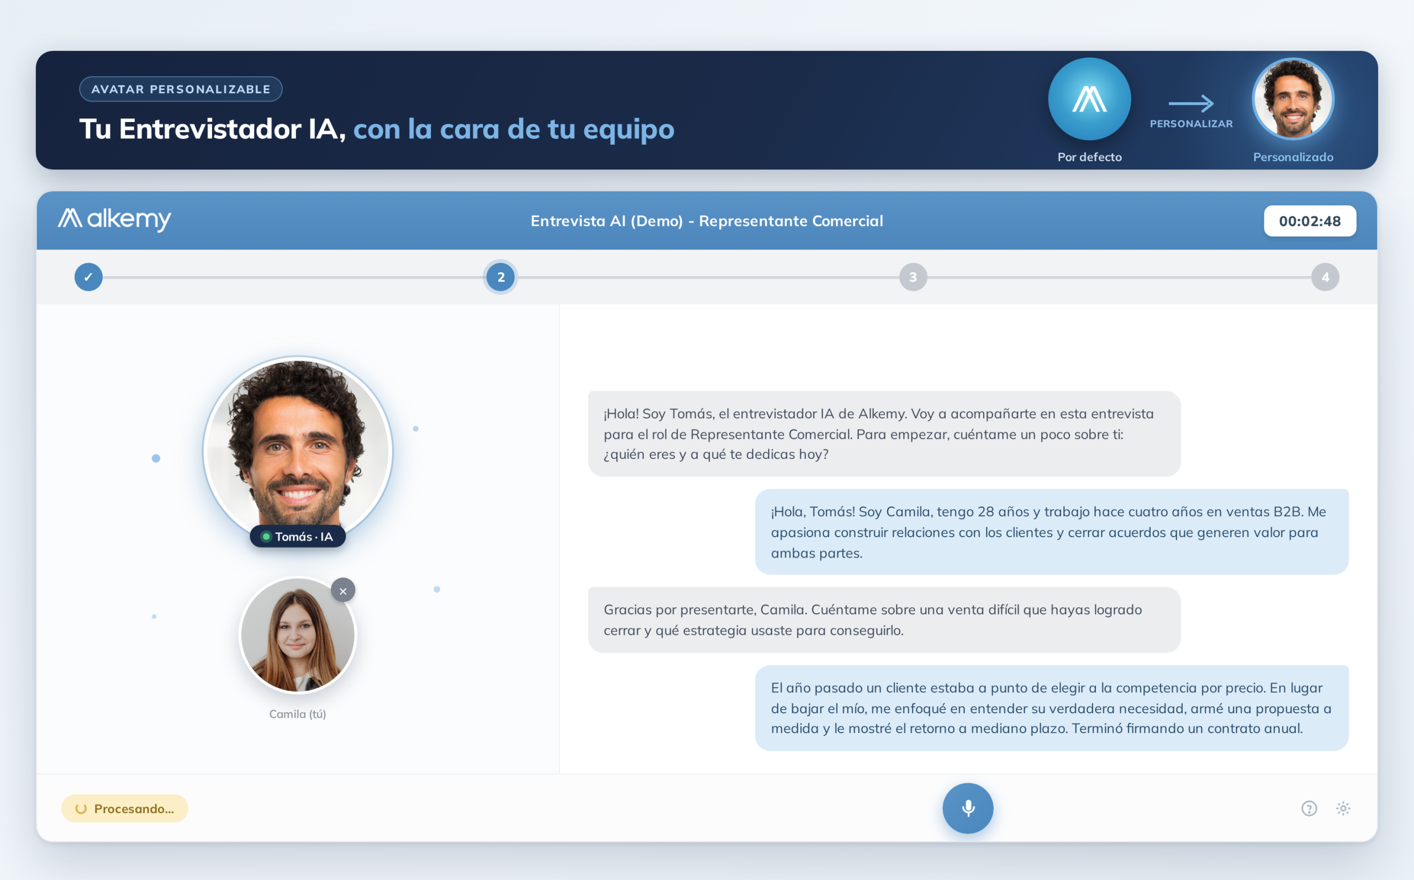Open the help question mark icon
The image size is (1414, 880).
(x=1309, y=808)
